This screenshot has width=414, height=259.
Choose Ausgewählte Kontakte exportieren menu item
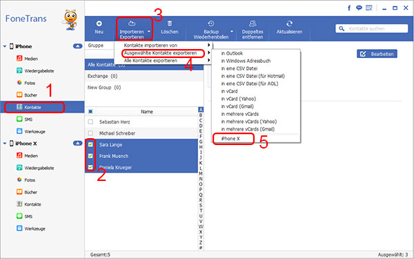click(x=163, y=53)
